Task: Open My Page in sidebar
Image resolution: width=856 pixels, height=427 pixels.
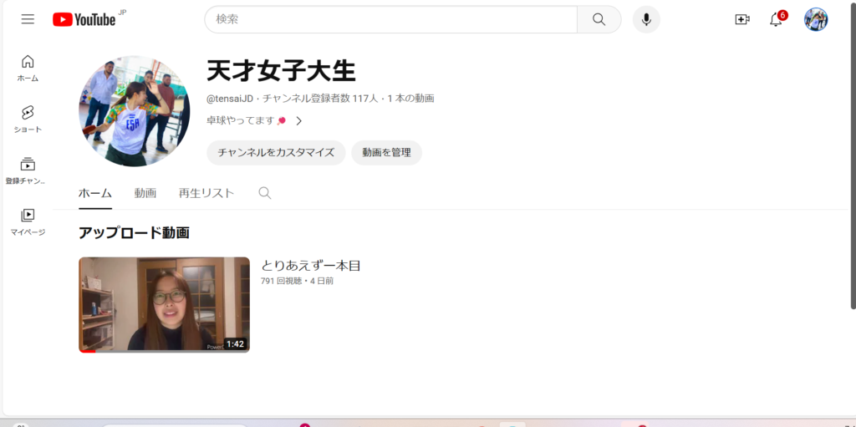Action: pos(28,221)
